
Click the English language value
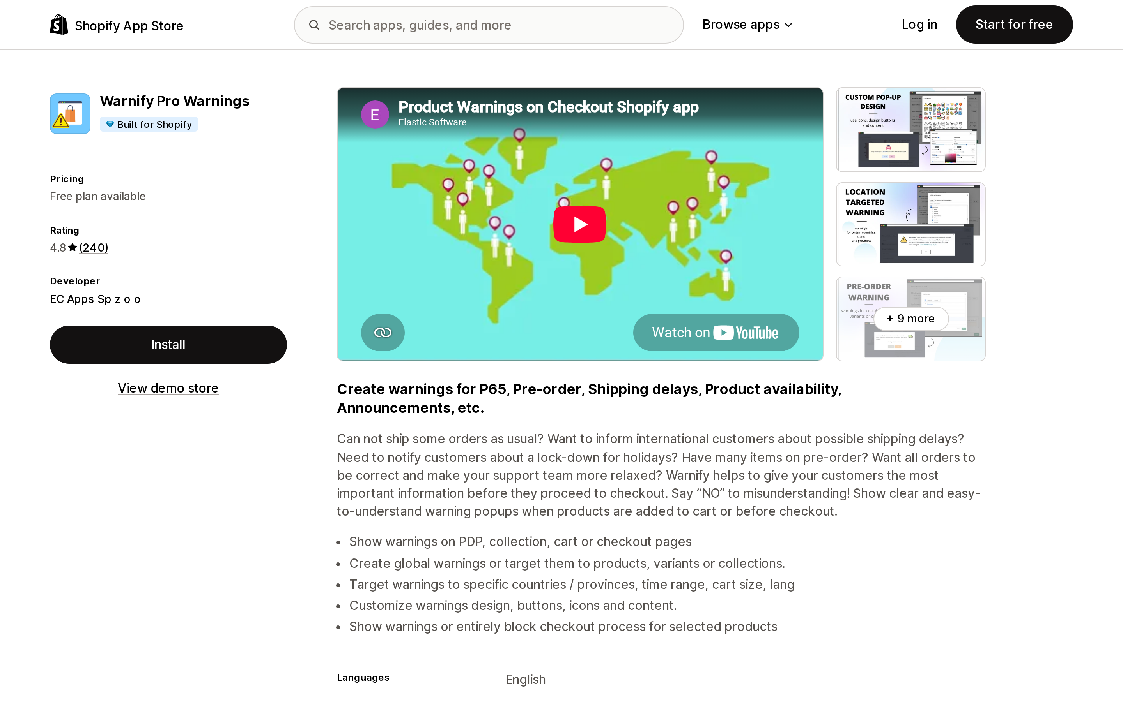pos(525,679)
